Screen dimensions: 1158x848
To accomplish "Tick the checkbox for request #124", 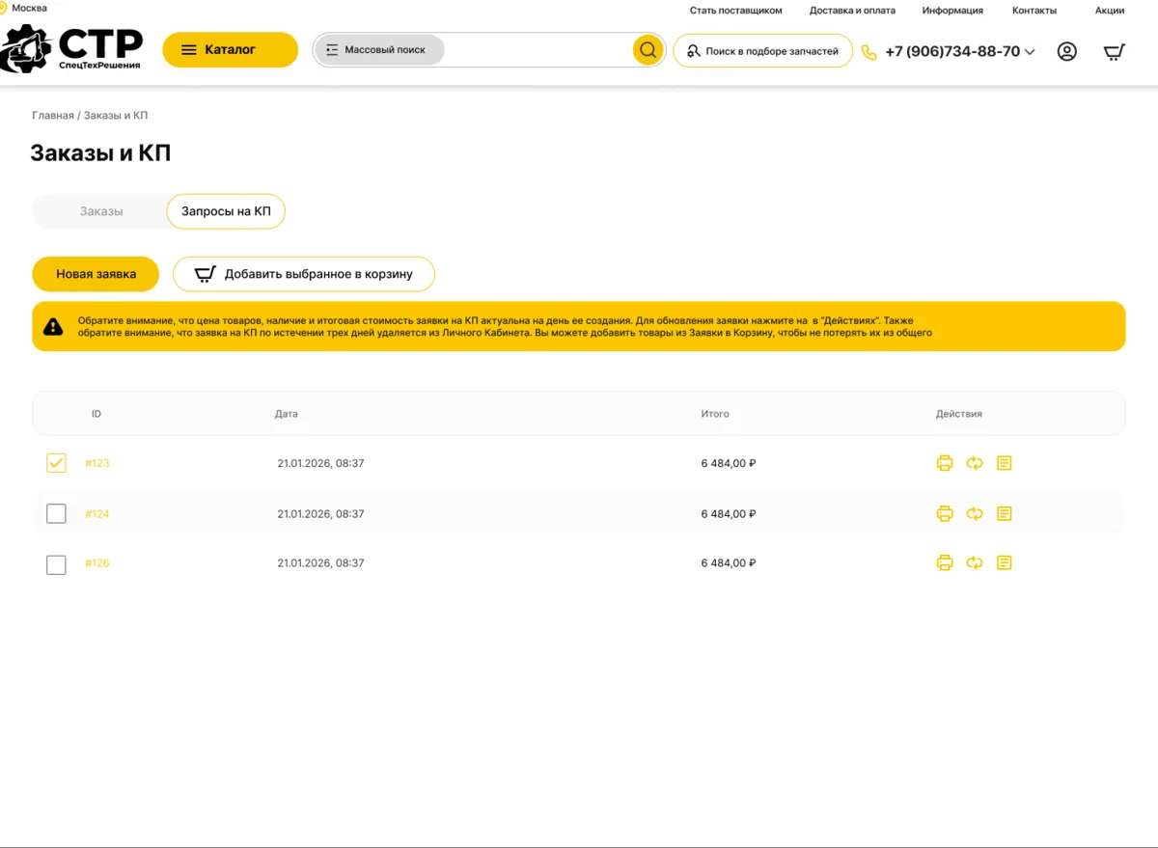I will coord(56,513).
